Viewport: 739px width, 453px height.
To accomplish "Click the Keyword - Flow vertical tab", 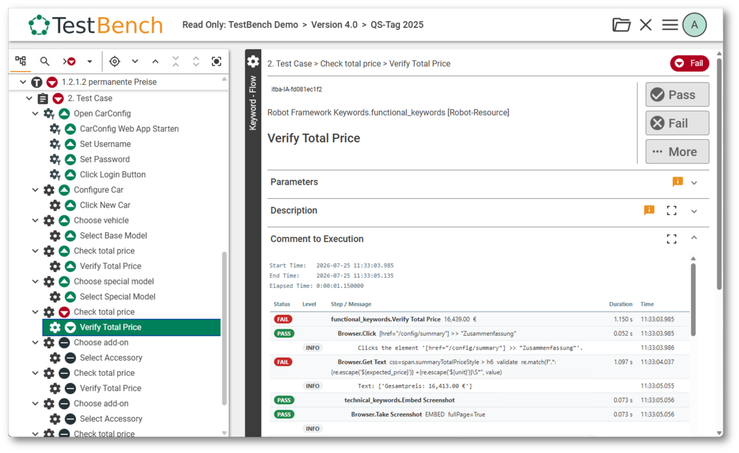I will click(253, 103).
